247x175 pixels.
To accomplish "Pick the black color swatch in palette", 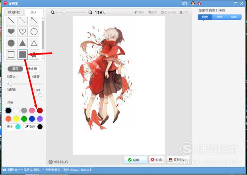I will (8, 111).
